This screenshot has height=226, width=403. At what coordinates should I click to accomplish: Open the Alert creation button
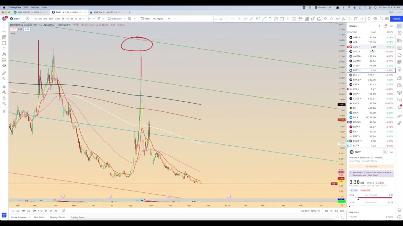(x=145, y=19)
